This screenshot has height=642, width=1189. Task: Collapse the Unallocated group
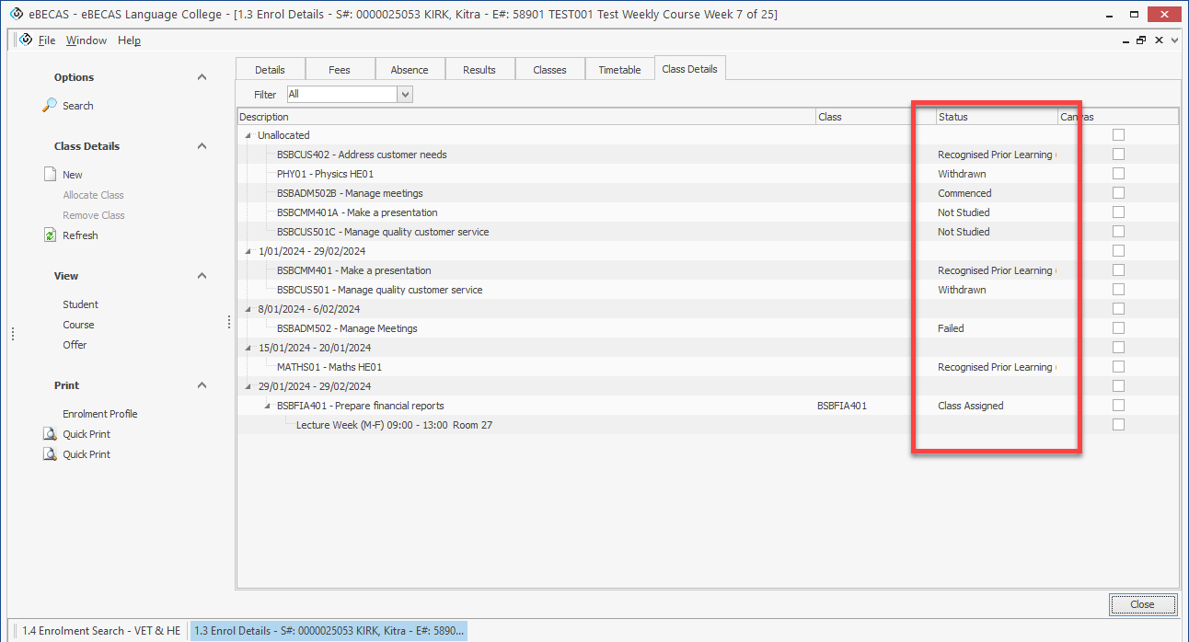(247, 135)
